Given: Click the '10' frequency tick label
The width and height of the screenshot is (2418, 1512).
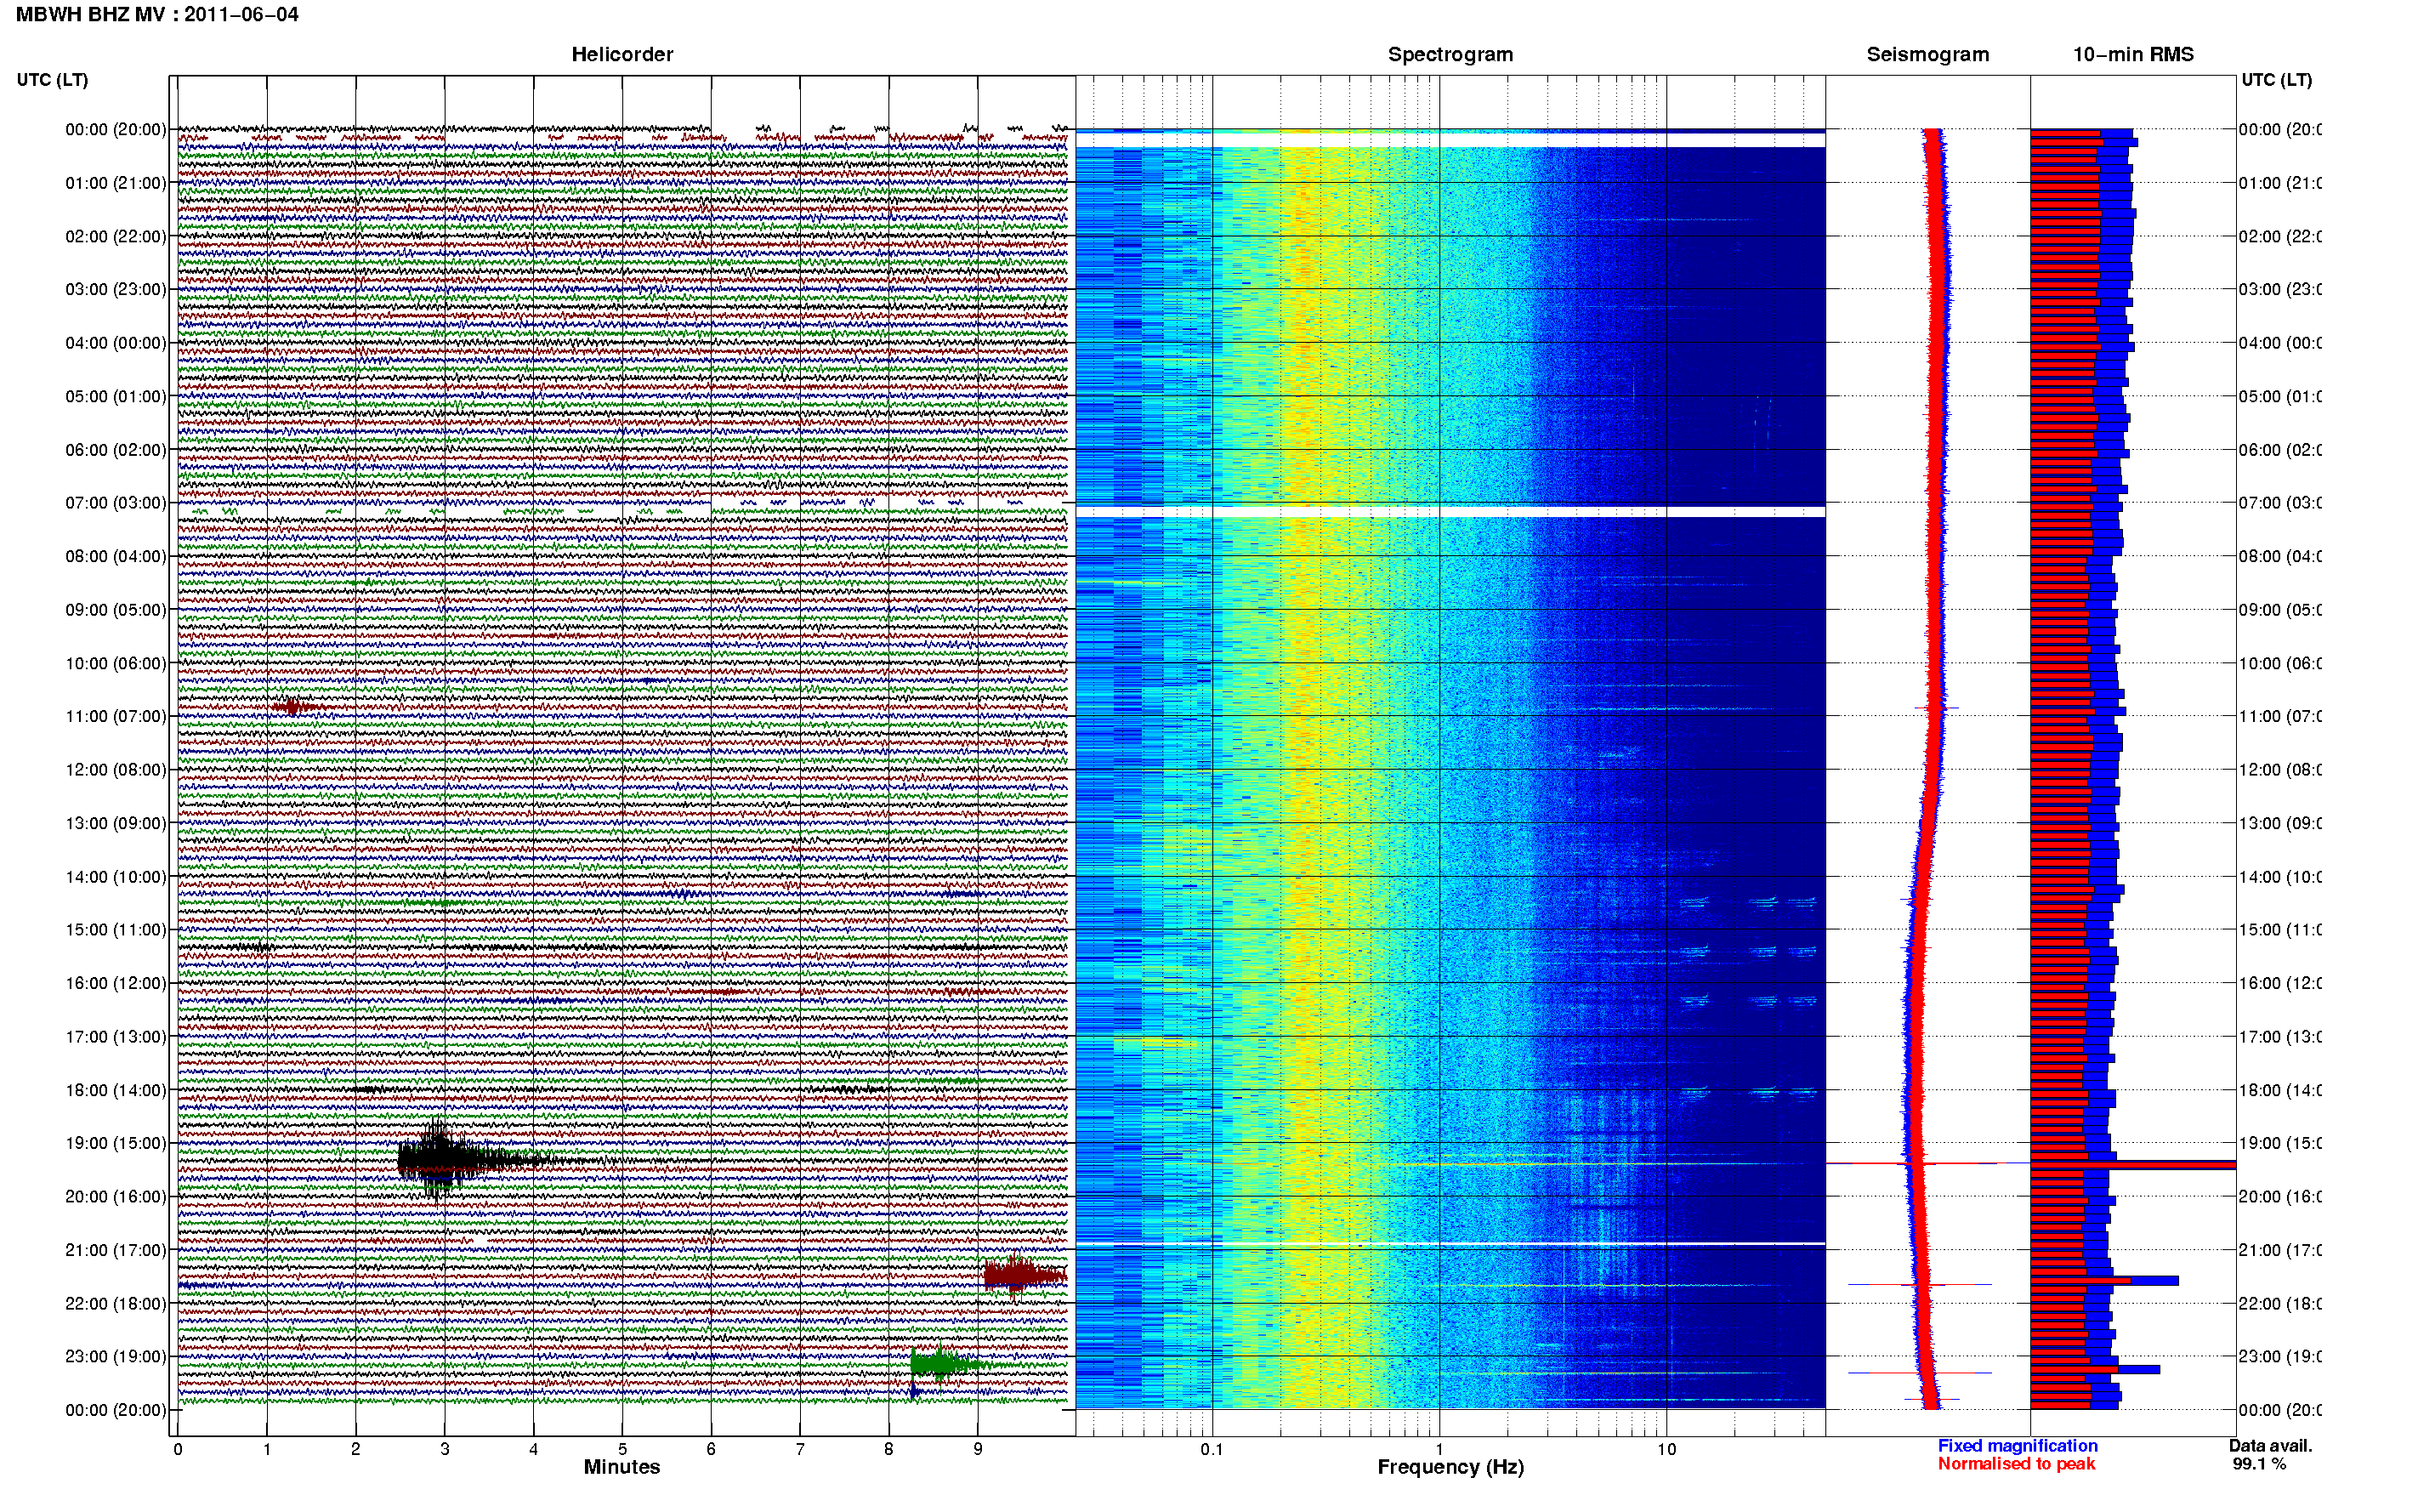Looking at the screenshot, I should pos(1666,1450).
